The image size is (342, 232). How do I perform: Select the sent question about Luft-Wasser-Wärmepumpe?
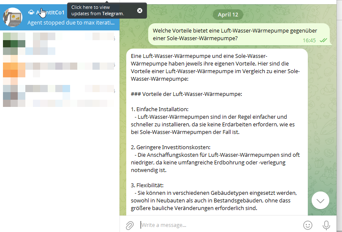click(234, 34)
